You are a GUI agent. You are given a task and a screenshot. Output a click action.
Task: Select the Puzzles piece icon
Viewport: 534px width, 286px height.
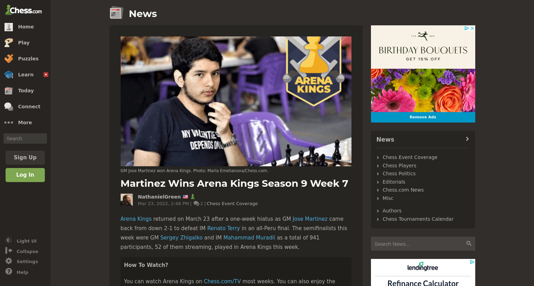[9, 59]
